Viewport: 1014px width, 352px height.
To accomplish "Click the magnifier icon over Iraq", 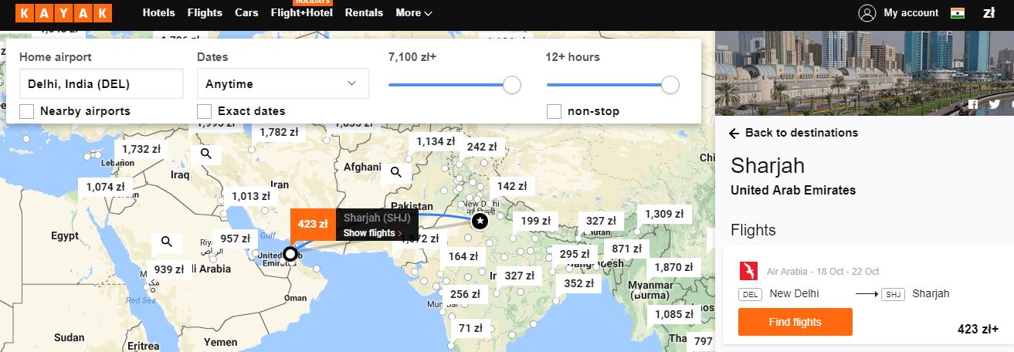I will pos(206,154).
